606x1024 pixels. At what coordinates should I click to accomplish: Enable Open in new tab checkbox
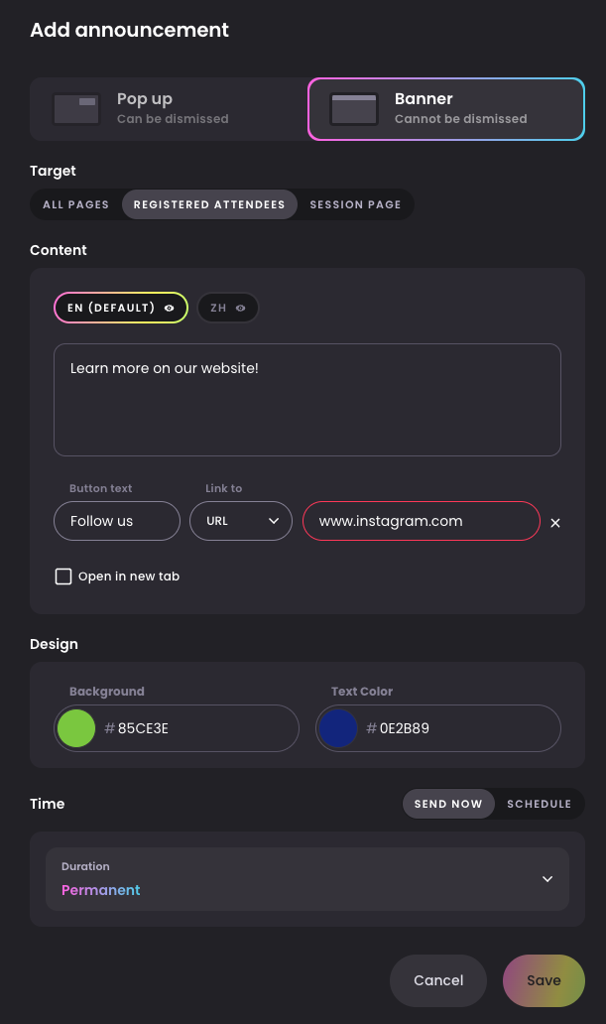(x=63, y=576)
